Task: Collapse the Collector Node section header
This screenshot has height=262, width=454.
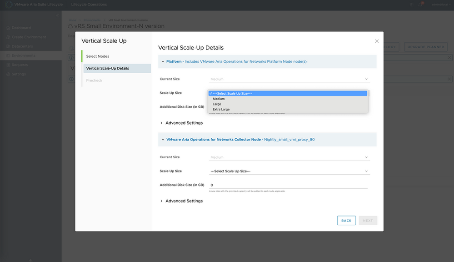Action: pos(163,140)
